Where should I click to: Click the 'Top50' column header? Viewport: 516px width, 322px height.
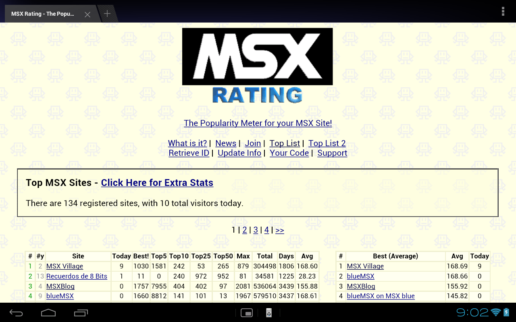[223, 256]
